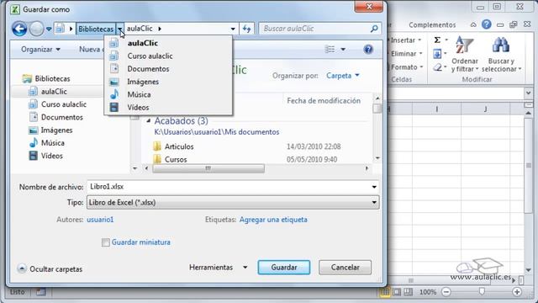The height and width of the screenshot is (303, 538).
Task: Open the Herramientas menu
Action: pyautogui.click(x=219, y=268)
